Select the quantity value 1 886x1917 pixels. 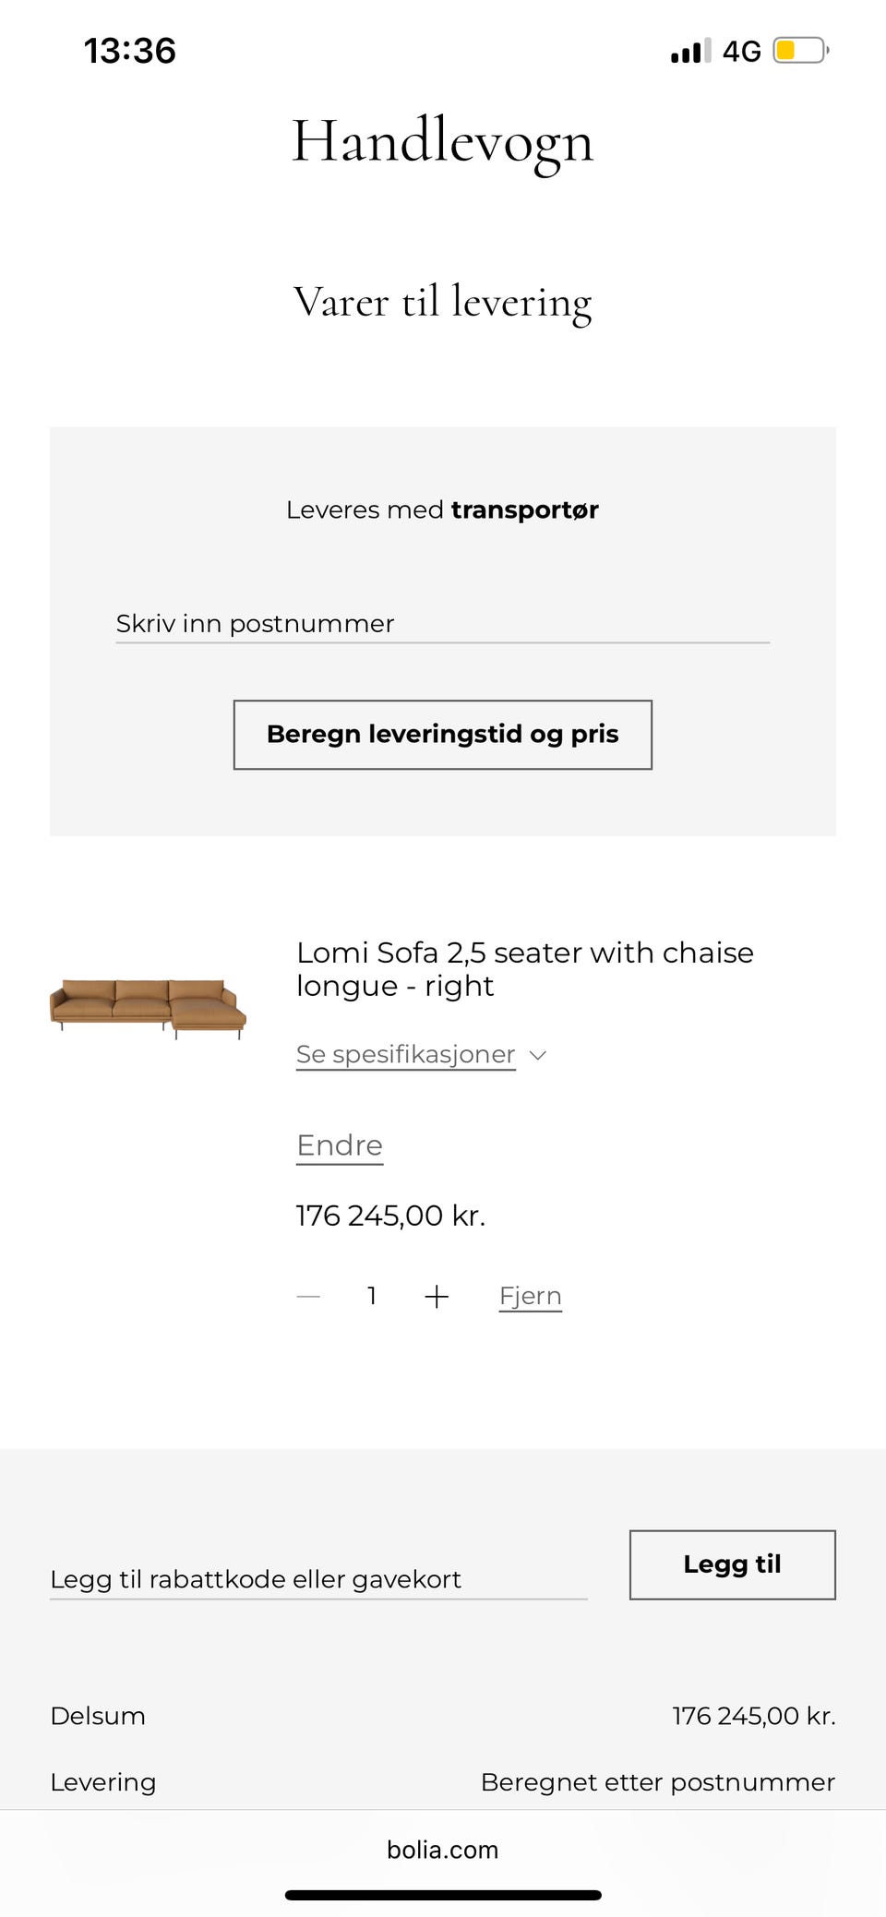[372, 1296]
